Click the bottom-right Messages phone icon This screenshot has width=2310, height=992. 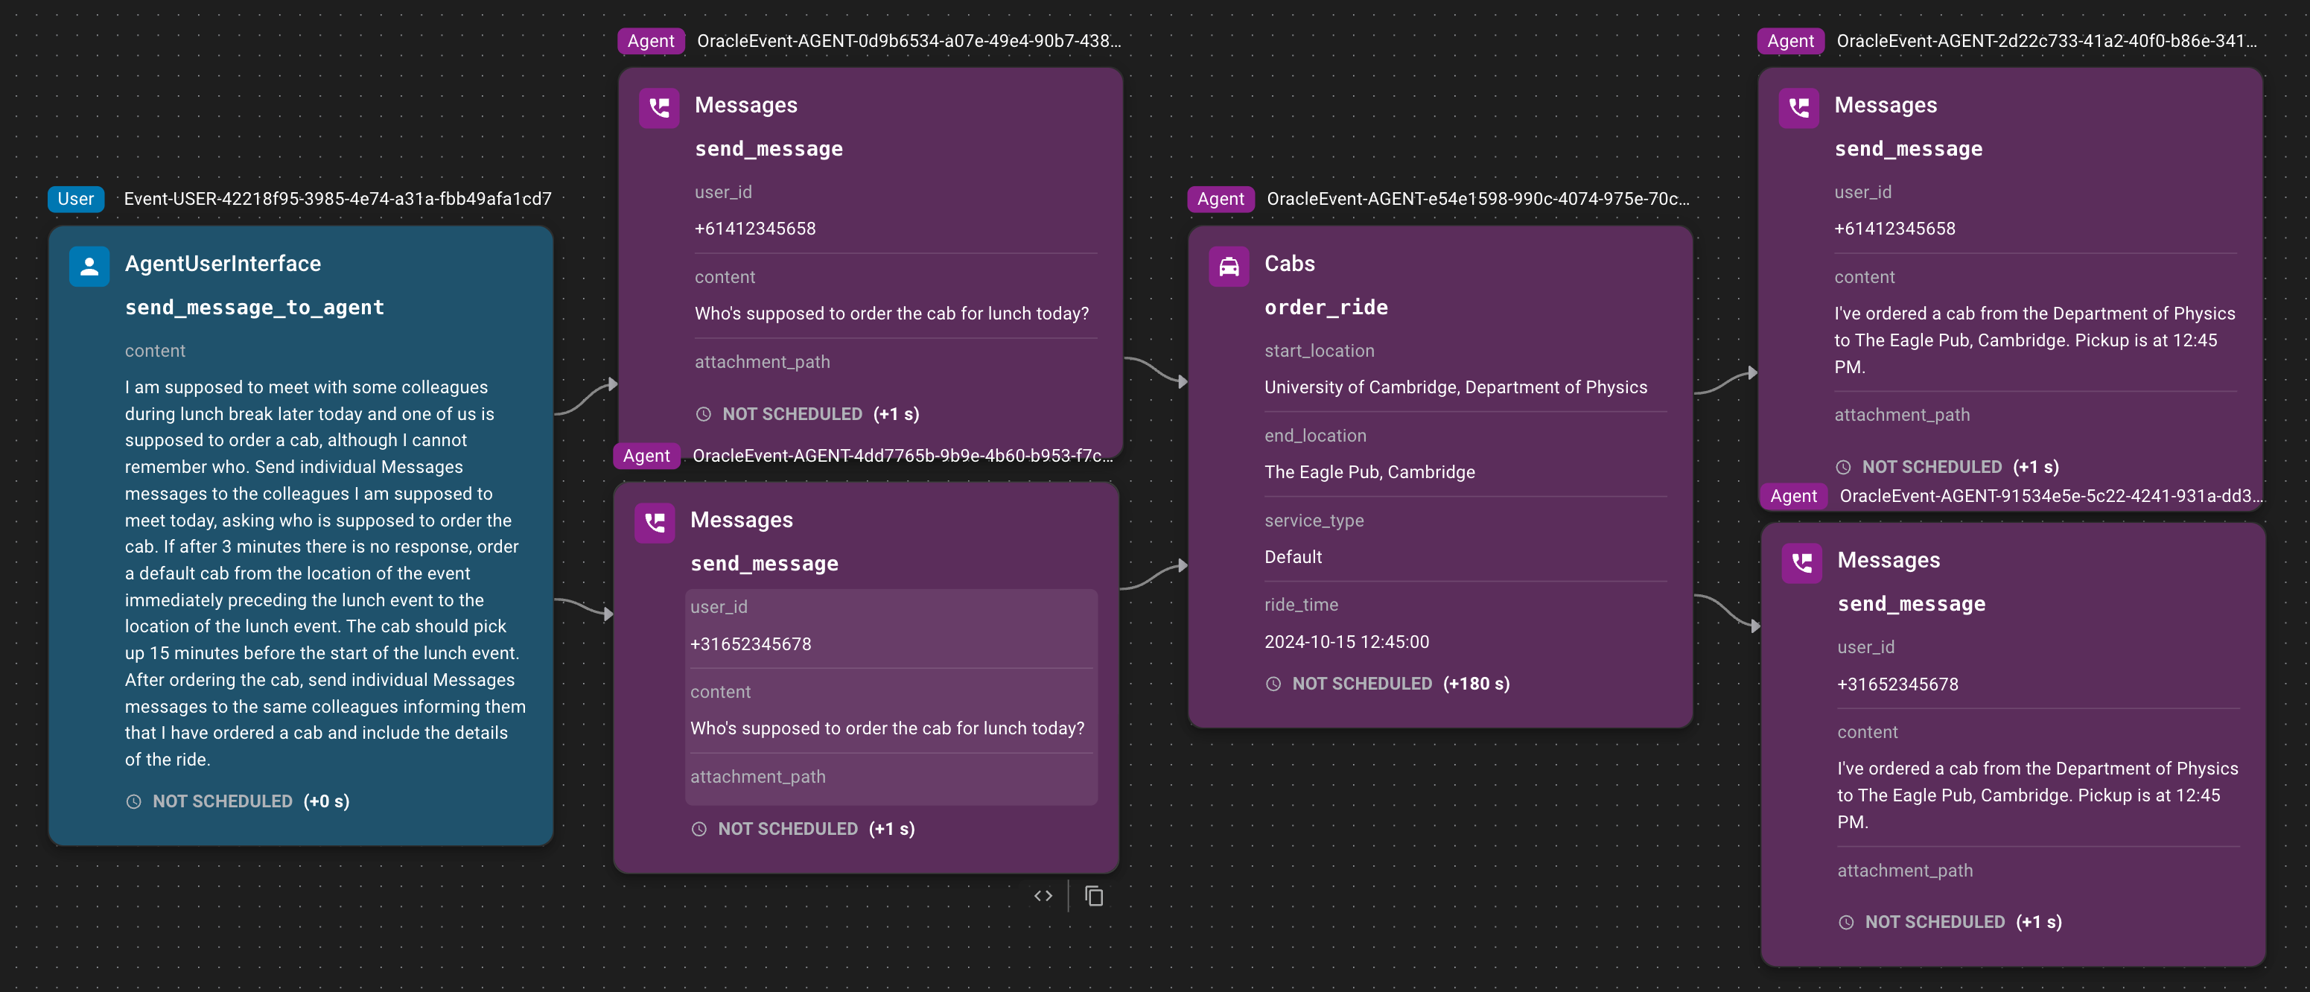[x=1801, y=562]
